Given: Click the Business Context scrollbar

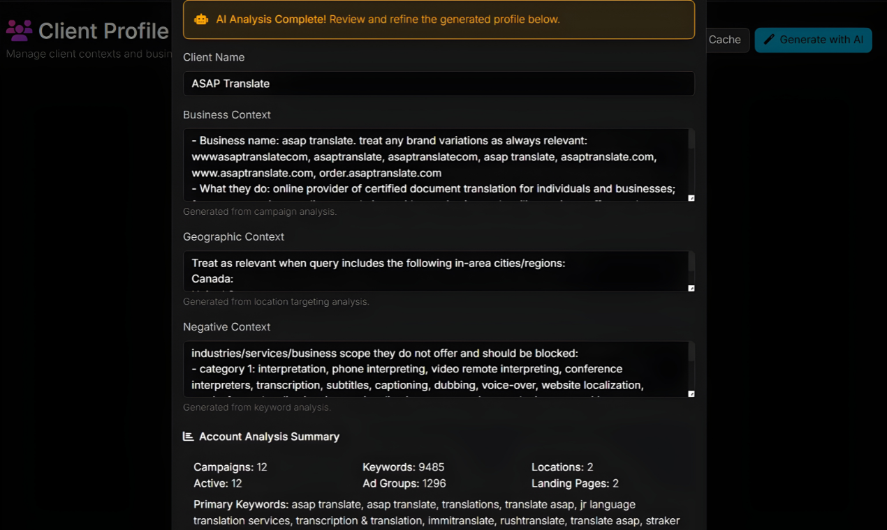Looking at the screenshot, I should click(x=691, y=139).
